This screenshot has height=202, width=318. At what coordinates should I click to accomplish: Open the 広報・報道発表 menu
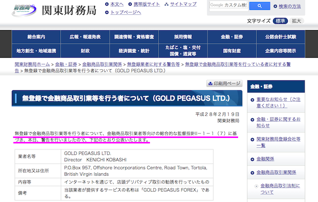pos(85,37)
